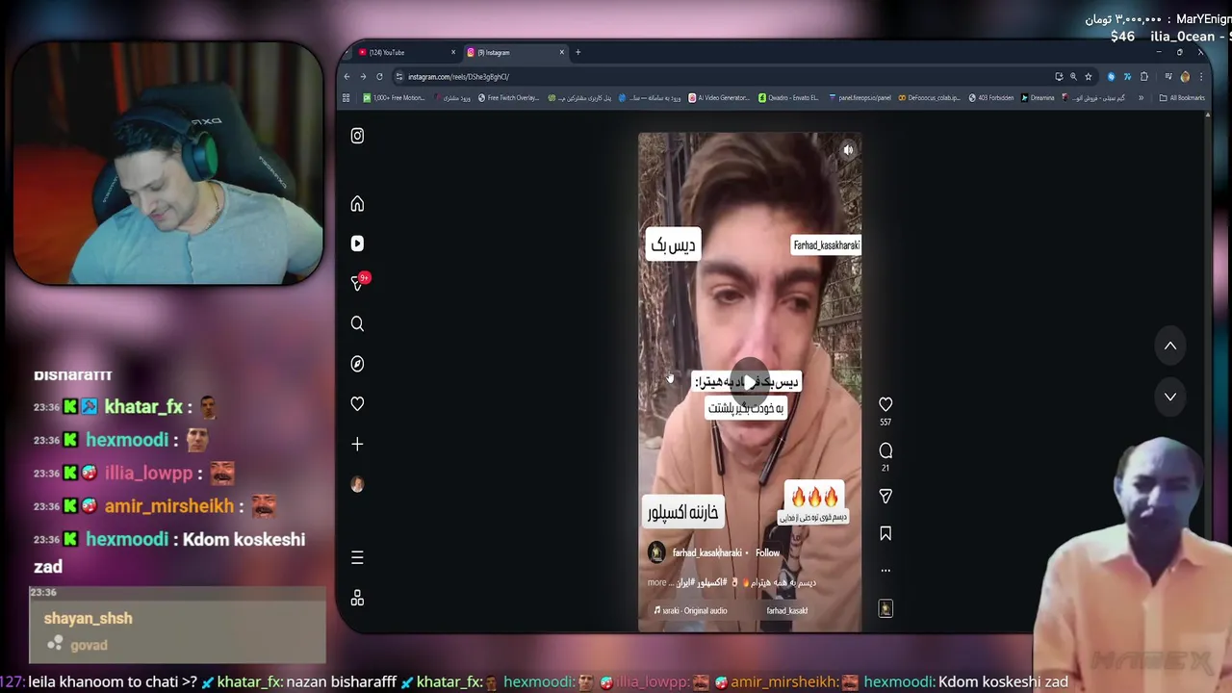
Task: Open '1,000+ Free Motion' bookmark
Action: coord(394,97)
